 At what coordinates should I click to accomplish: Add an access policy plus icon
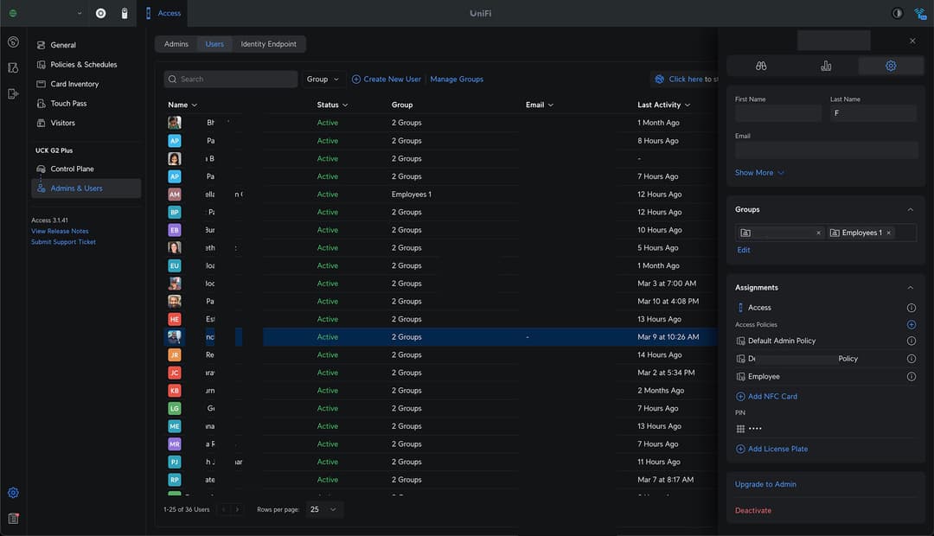pyautogui.click(x=912, y=324)
